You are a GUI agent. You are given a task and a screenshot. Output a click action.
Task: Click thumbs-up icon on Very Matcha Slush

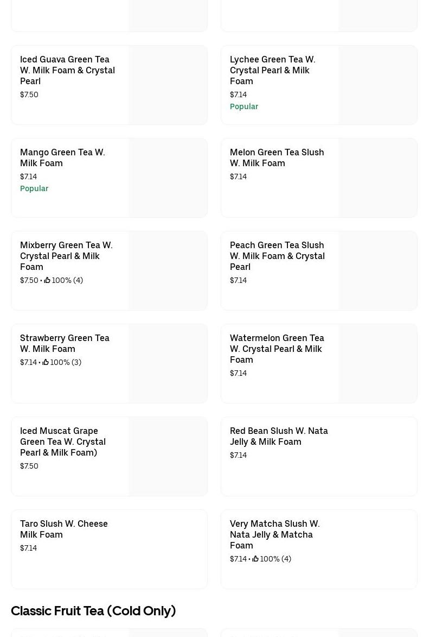click(255, 559)
